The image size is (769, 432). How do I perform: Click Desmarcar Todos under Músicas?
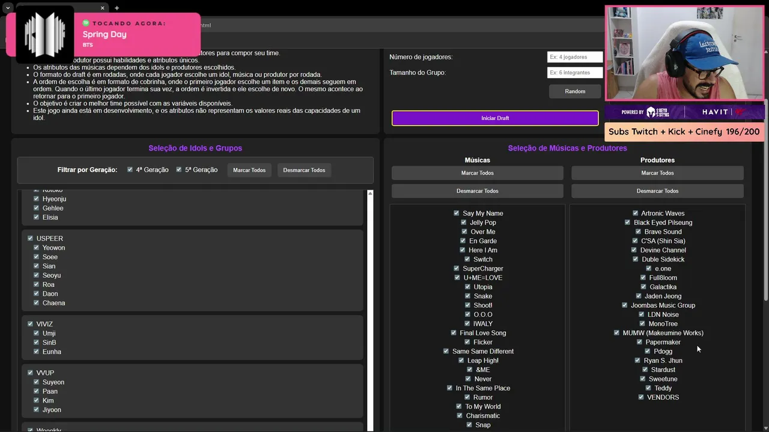(x=478, y=191)
